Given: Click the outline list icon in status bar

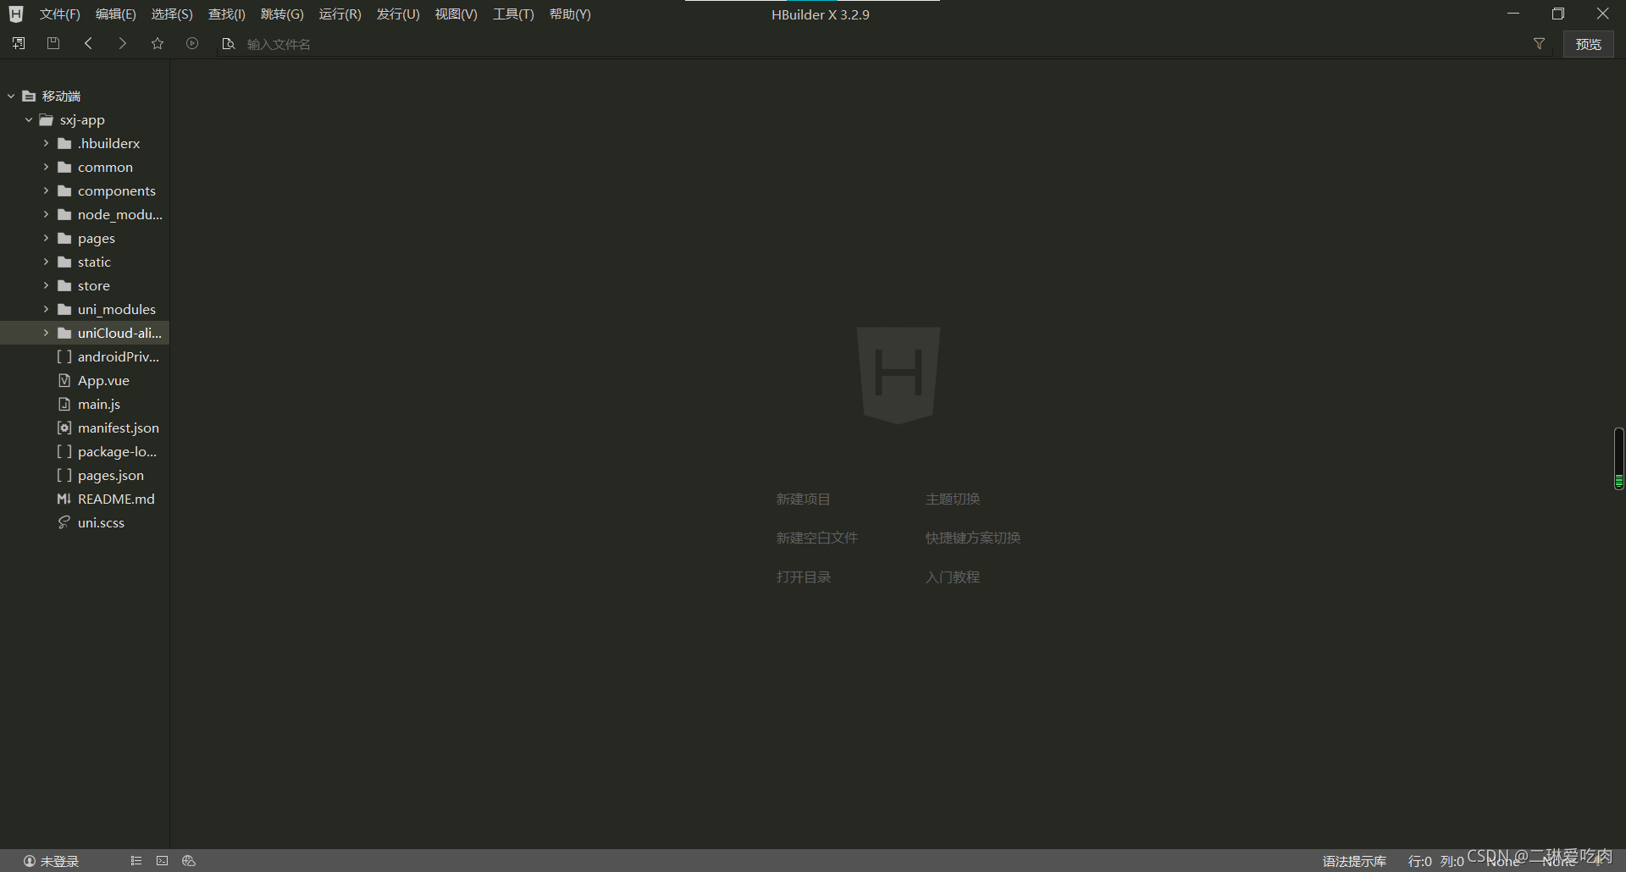Looking at the screenshot, I should 135,861.
